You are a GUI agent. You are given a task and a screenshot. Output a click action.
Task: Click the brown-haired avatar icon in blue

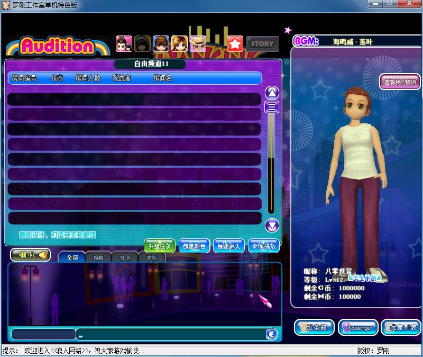[161, 43]
